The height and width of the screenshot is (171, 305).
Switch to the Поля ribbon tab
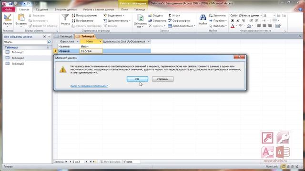pos(124,9)
